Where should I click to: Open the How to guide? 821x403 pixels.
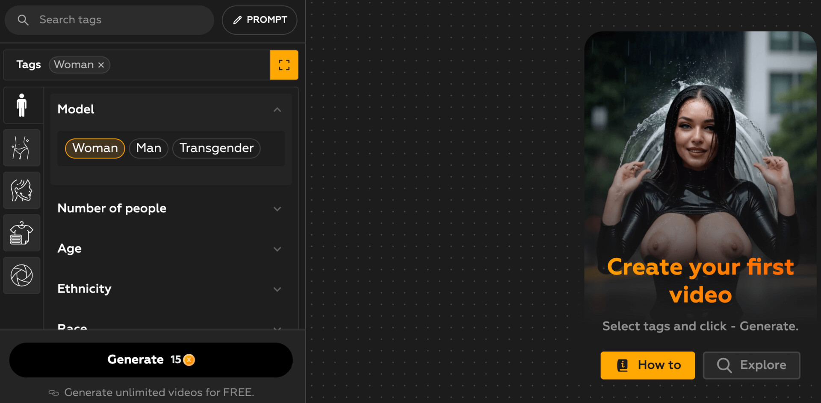click(x=648, y=365)
